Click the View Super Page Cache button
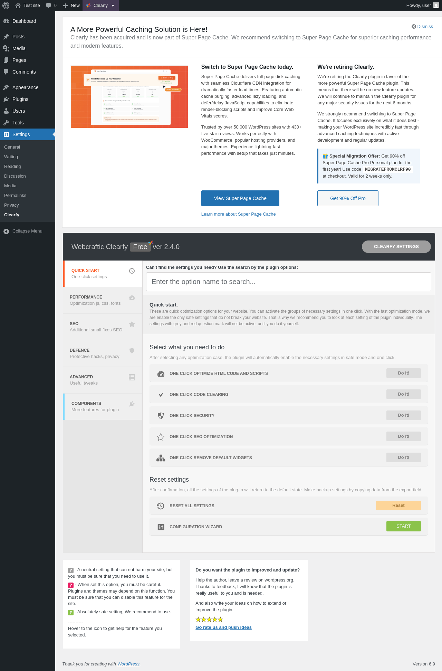This screenshot has width=442, height=671. tap(240, 198)
